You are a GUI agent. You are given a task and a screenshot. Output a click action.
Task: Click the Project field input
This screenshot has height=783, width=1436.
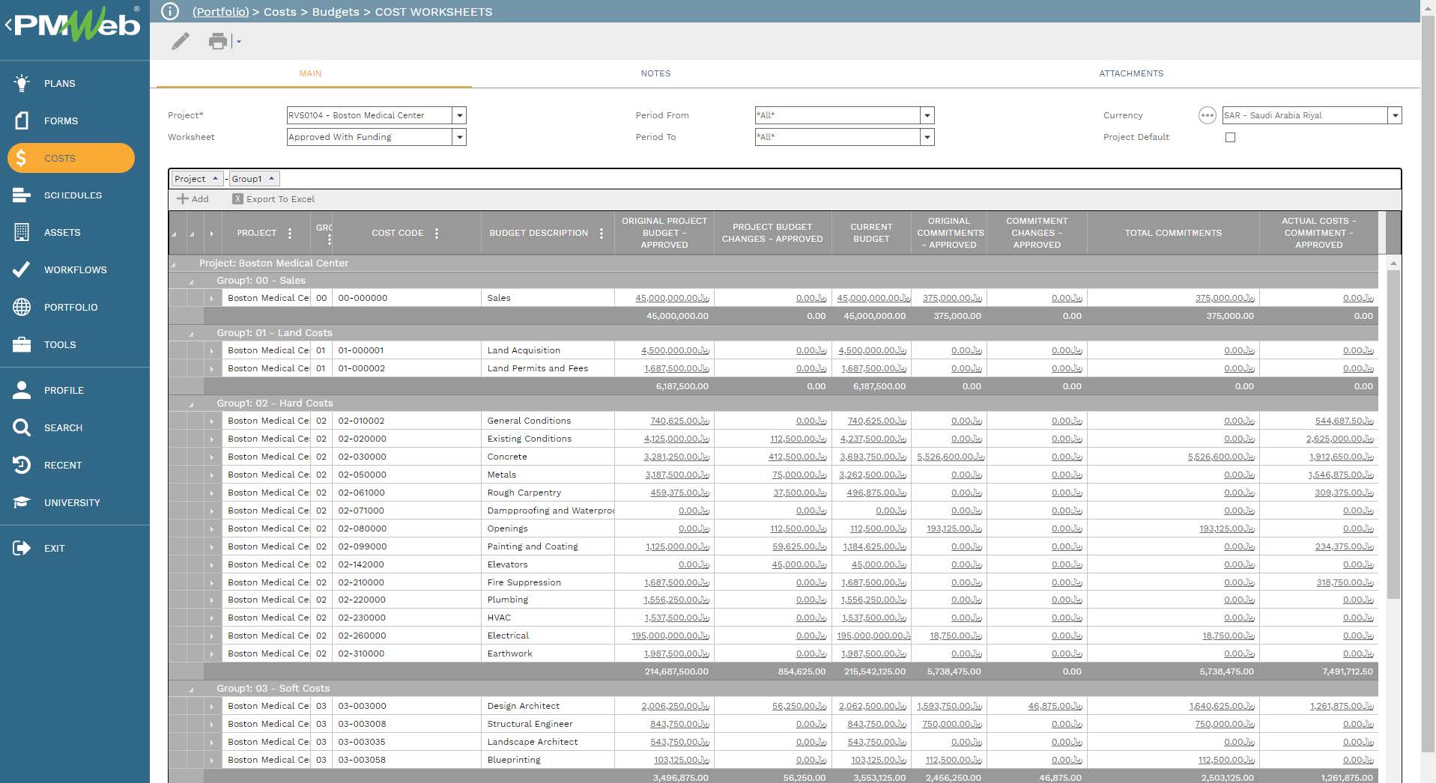coord(369,115)
